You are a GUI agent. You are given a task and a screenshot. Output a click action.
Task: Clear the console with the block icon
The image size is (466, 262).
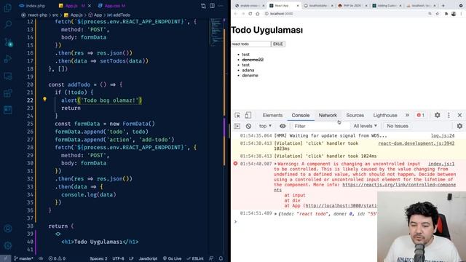248,126
